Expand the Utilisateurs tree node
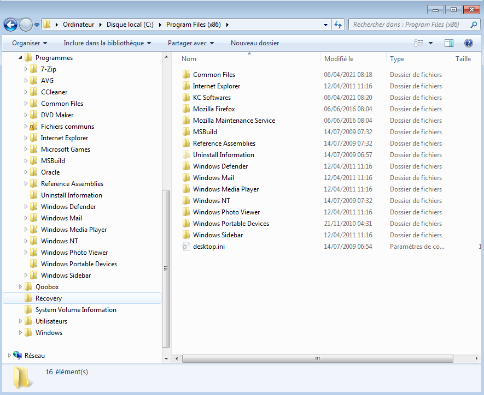Screen dimensions: 484x395 coord(20,321)
